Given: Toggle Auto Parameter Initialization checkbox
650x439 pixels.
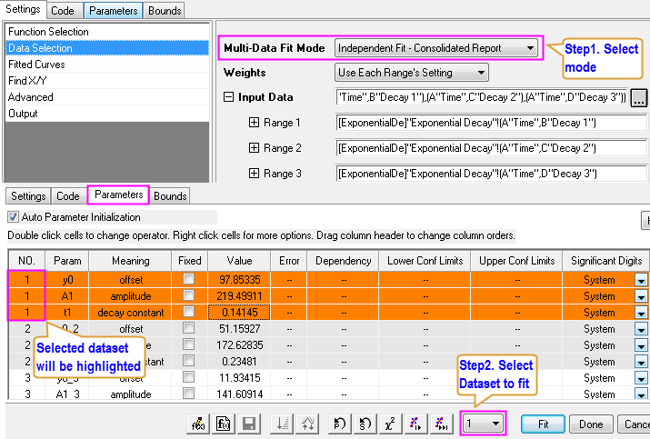Looking at the screenshot, I should coord(13,217).
